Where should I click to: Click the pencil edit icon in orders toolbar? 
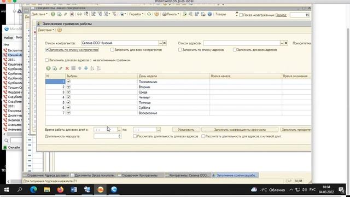(x=66, y=14)
